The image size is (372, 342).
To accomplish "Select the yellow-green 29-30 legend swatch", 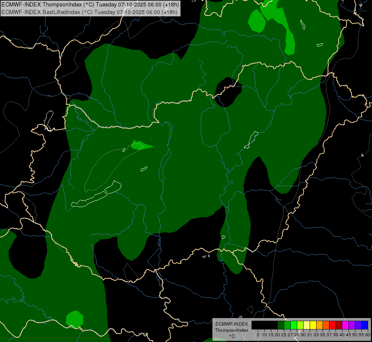I will [300, 325].
